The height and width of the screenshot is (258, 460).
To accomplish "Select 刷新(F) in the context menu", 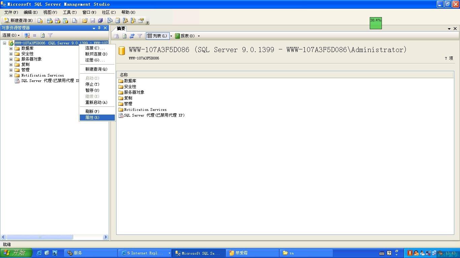I will click(97, 111).
